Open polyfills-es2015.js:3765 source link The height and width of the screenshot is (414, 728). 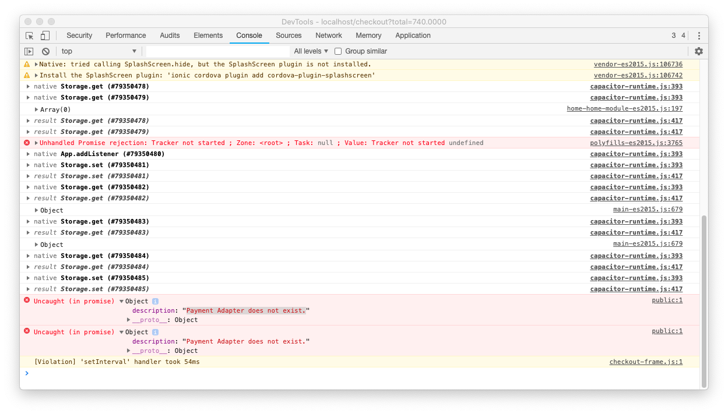636,143
